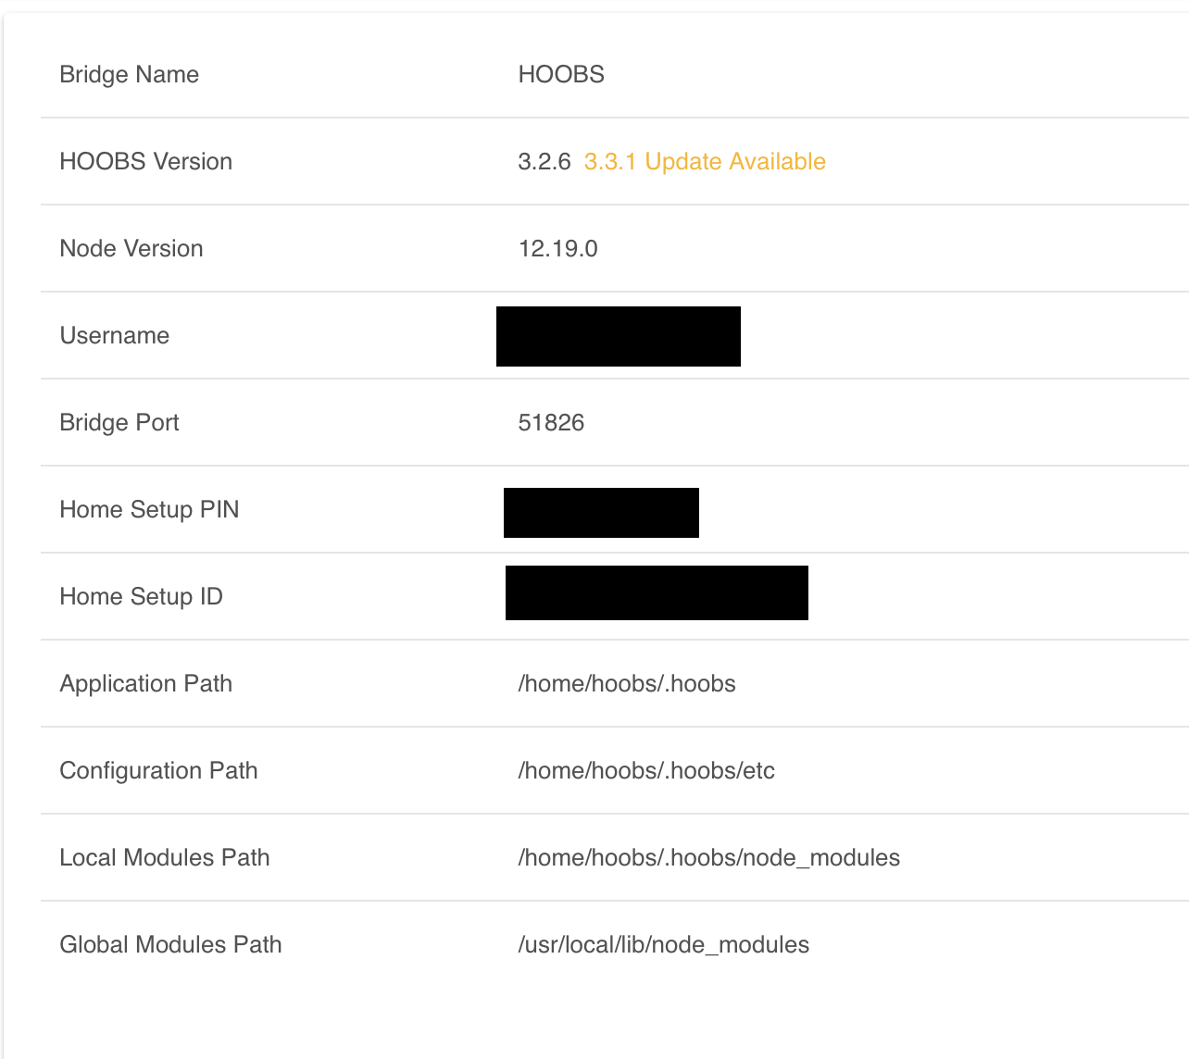
Task: Click the HOOBS version number 3.2.6
Action: (544, 161)
